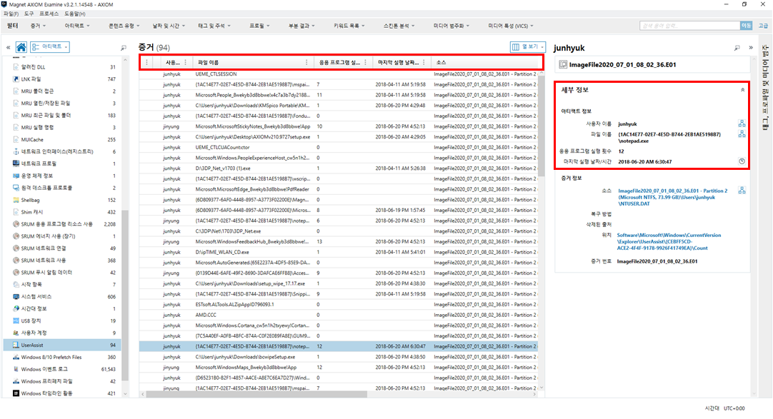Click the artifact list vertical scrollbar
Image resolution: width=773 pixels, height=419 pixels.
click(x=125, y=296)
